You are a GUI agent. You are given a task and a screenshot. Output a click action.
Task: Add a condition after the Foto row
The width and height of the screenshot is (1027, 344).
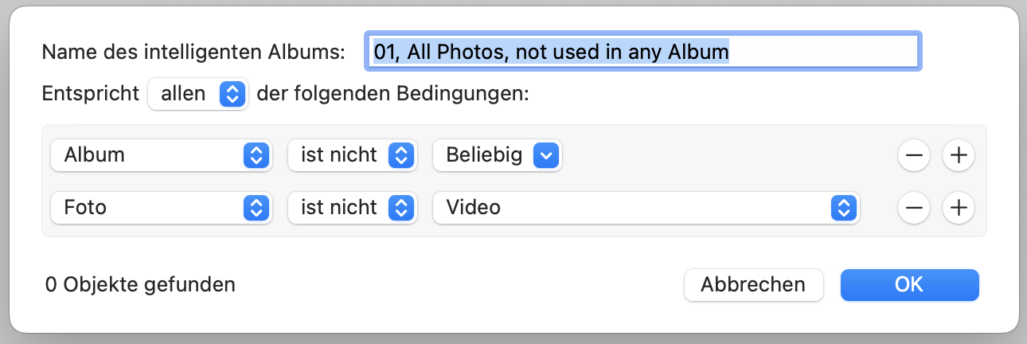(959, 208)
